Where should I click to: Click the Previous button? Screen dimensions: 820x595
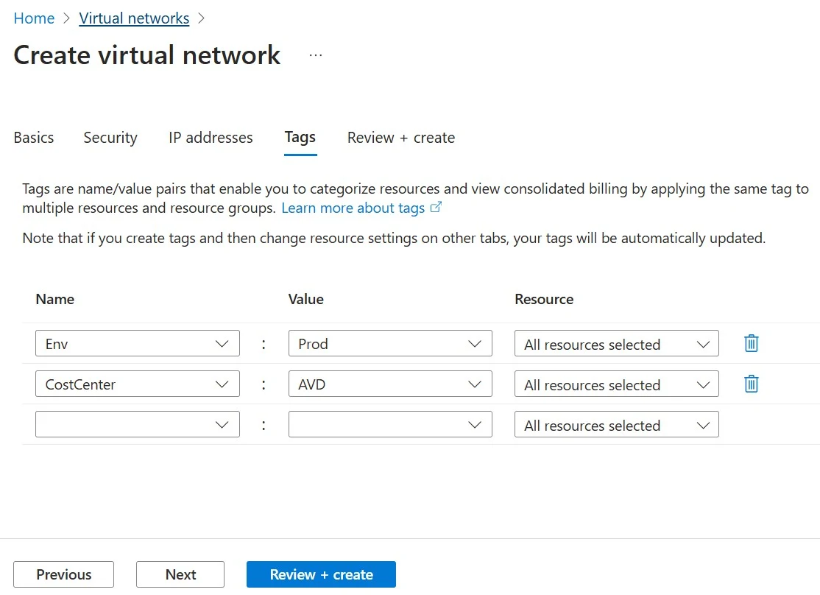point(64,574)
